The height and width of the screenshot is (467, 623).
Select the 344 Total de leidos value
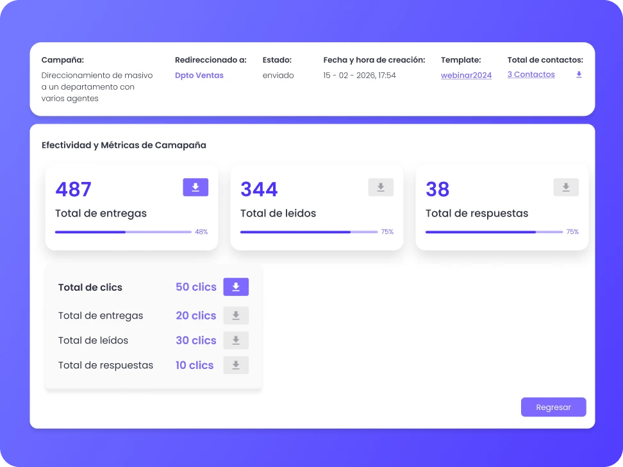point(258,188)
